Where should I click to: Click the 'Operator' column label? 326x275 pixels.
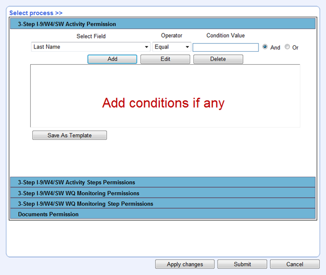[171, 35]
